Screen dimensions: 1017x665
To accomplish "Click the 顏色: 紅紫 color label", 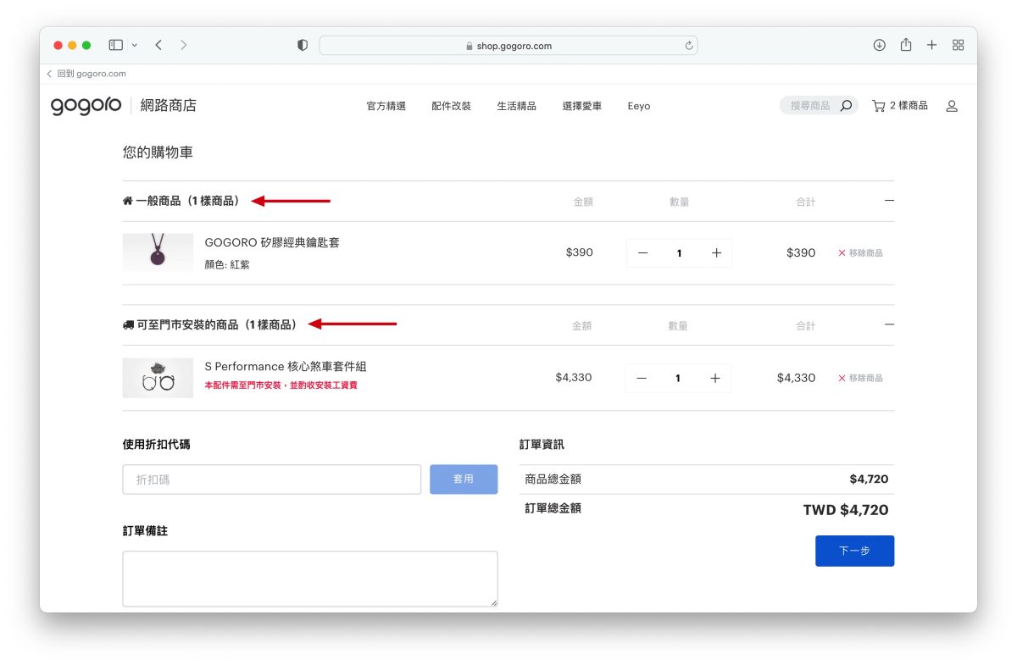I will [227, 264].
